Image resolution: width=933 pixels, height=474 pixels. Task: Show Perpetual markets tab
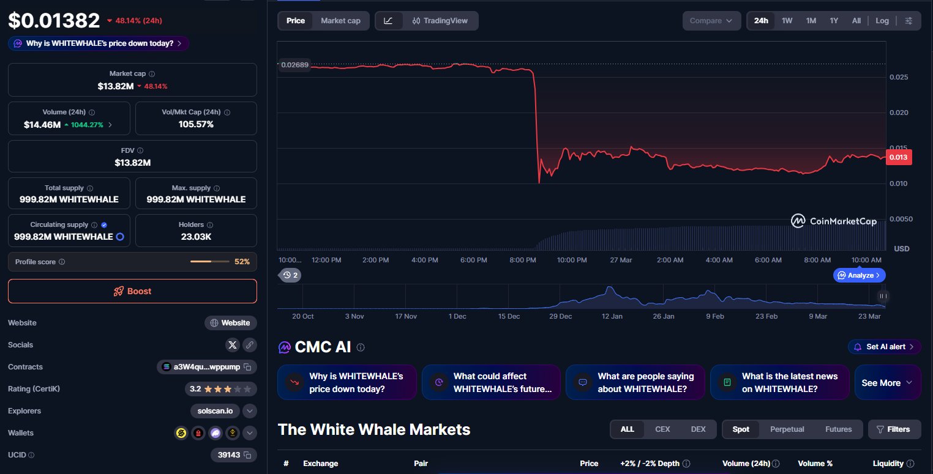(x=787, y=429)
